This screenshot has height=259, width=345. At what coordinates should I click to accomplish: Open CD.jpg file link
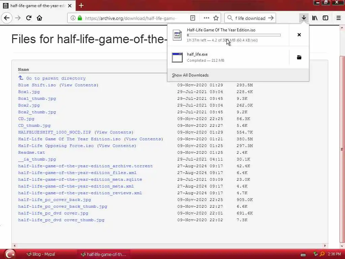click(x=26, y=119)
